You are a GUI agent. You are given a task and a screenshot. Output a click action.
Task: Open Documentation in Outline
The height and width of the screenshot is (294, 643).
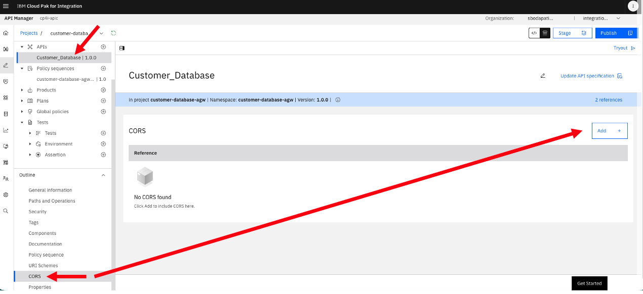(x=45, y=244)
